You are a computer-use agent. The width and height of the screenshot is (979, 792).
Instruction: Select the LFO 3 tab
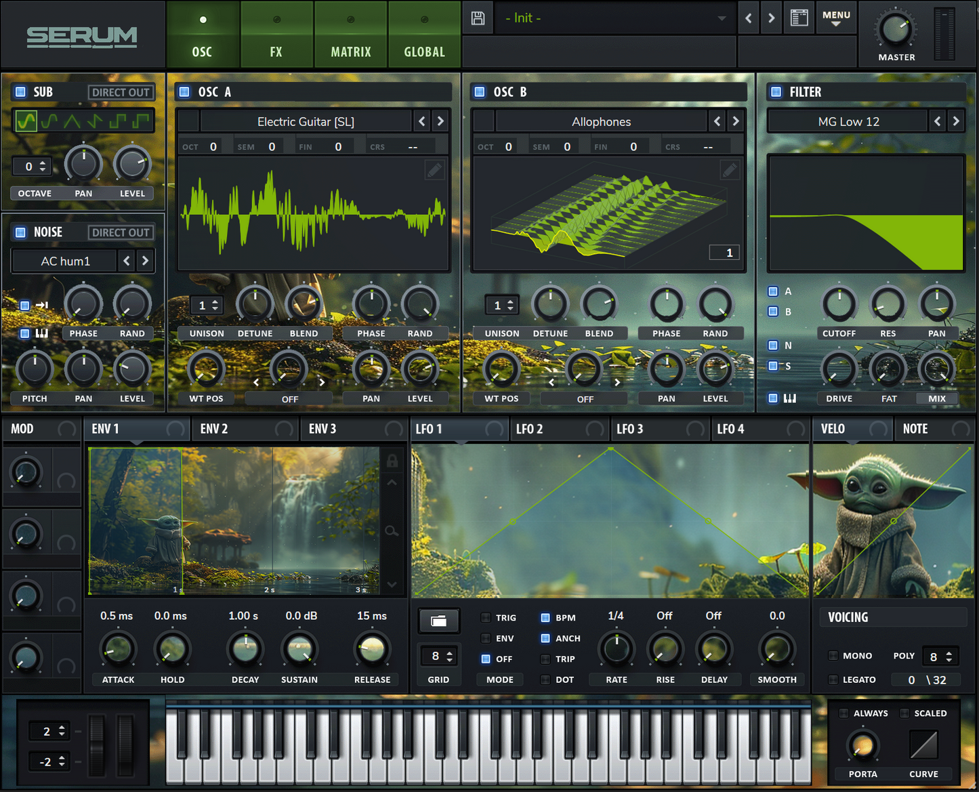tap(659, 429)
